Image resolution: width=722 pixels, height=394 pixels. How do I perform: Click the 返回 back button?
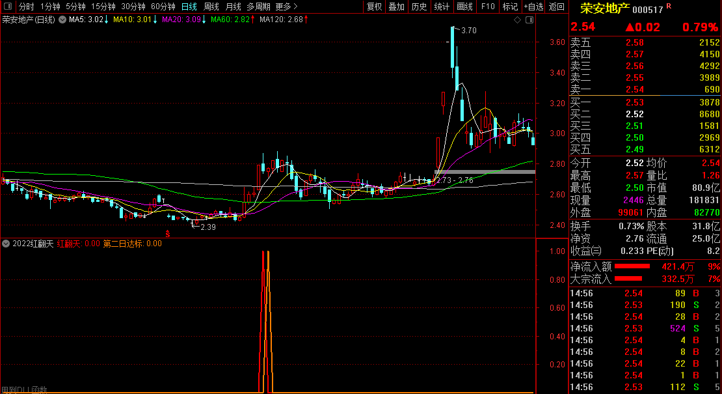pyautogui.click(x=557, y=7)
